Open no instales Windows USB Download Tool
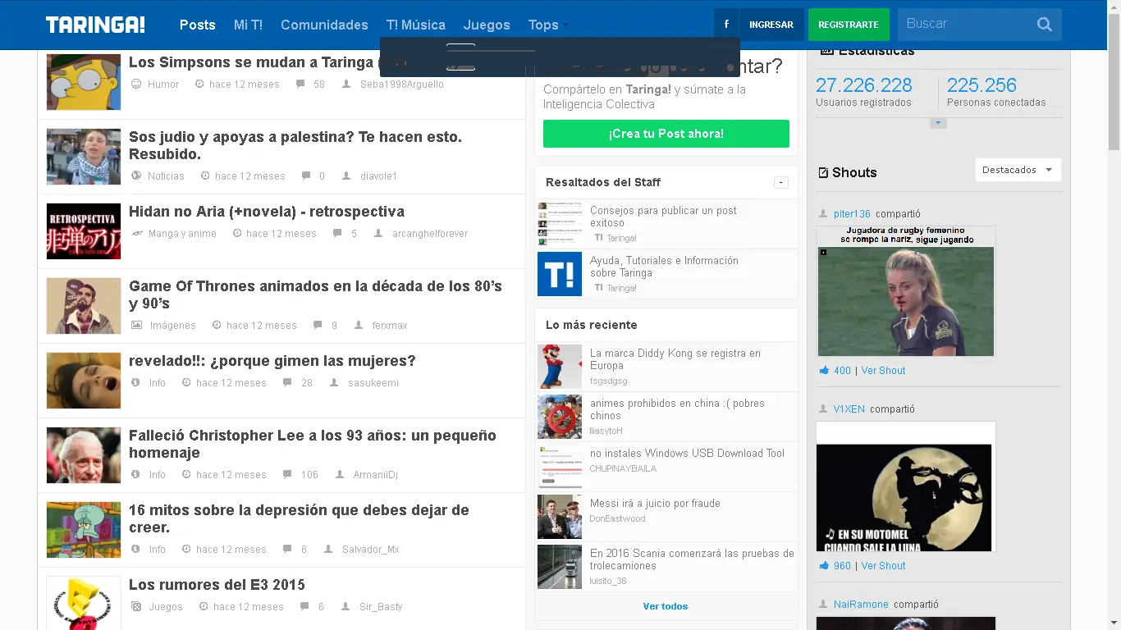 (687, 454)
